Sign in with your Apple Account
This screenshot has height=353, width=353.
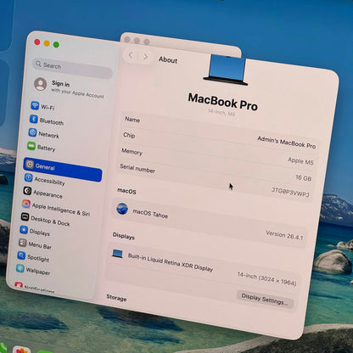(x=70, y=88)
